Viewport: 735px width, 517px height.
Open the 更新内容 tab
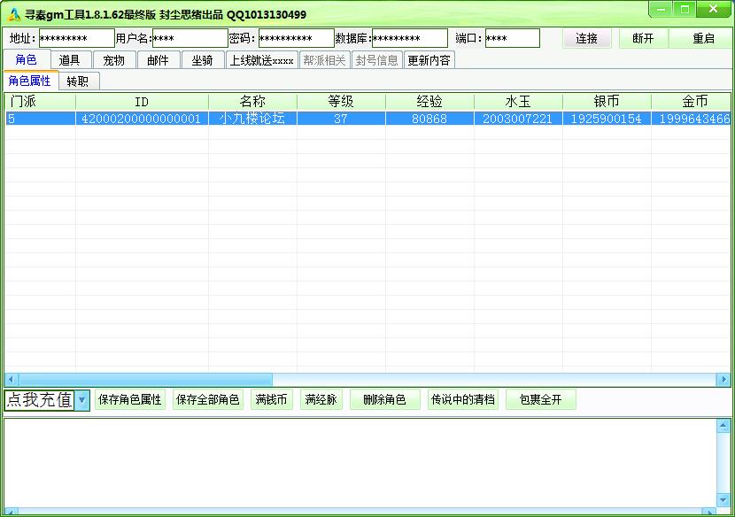[x=429, y=60]
